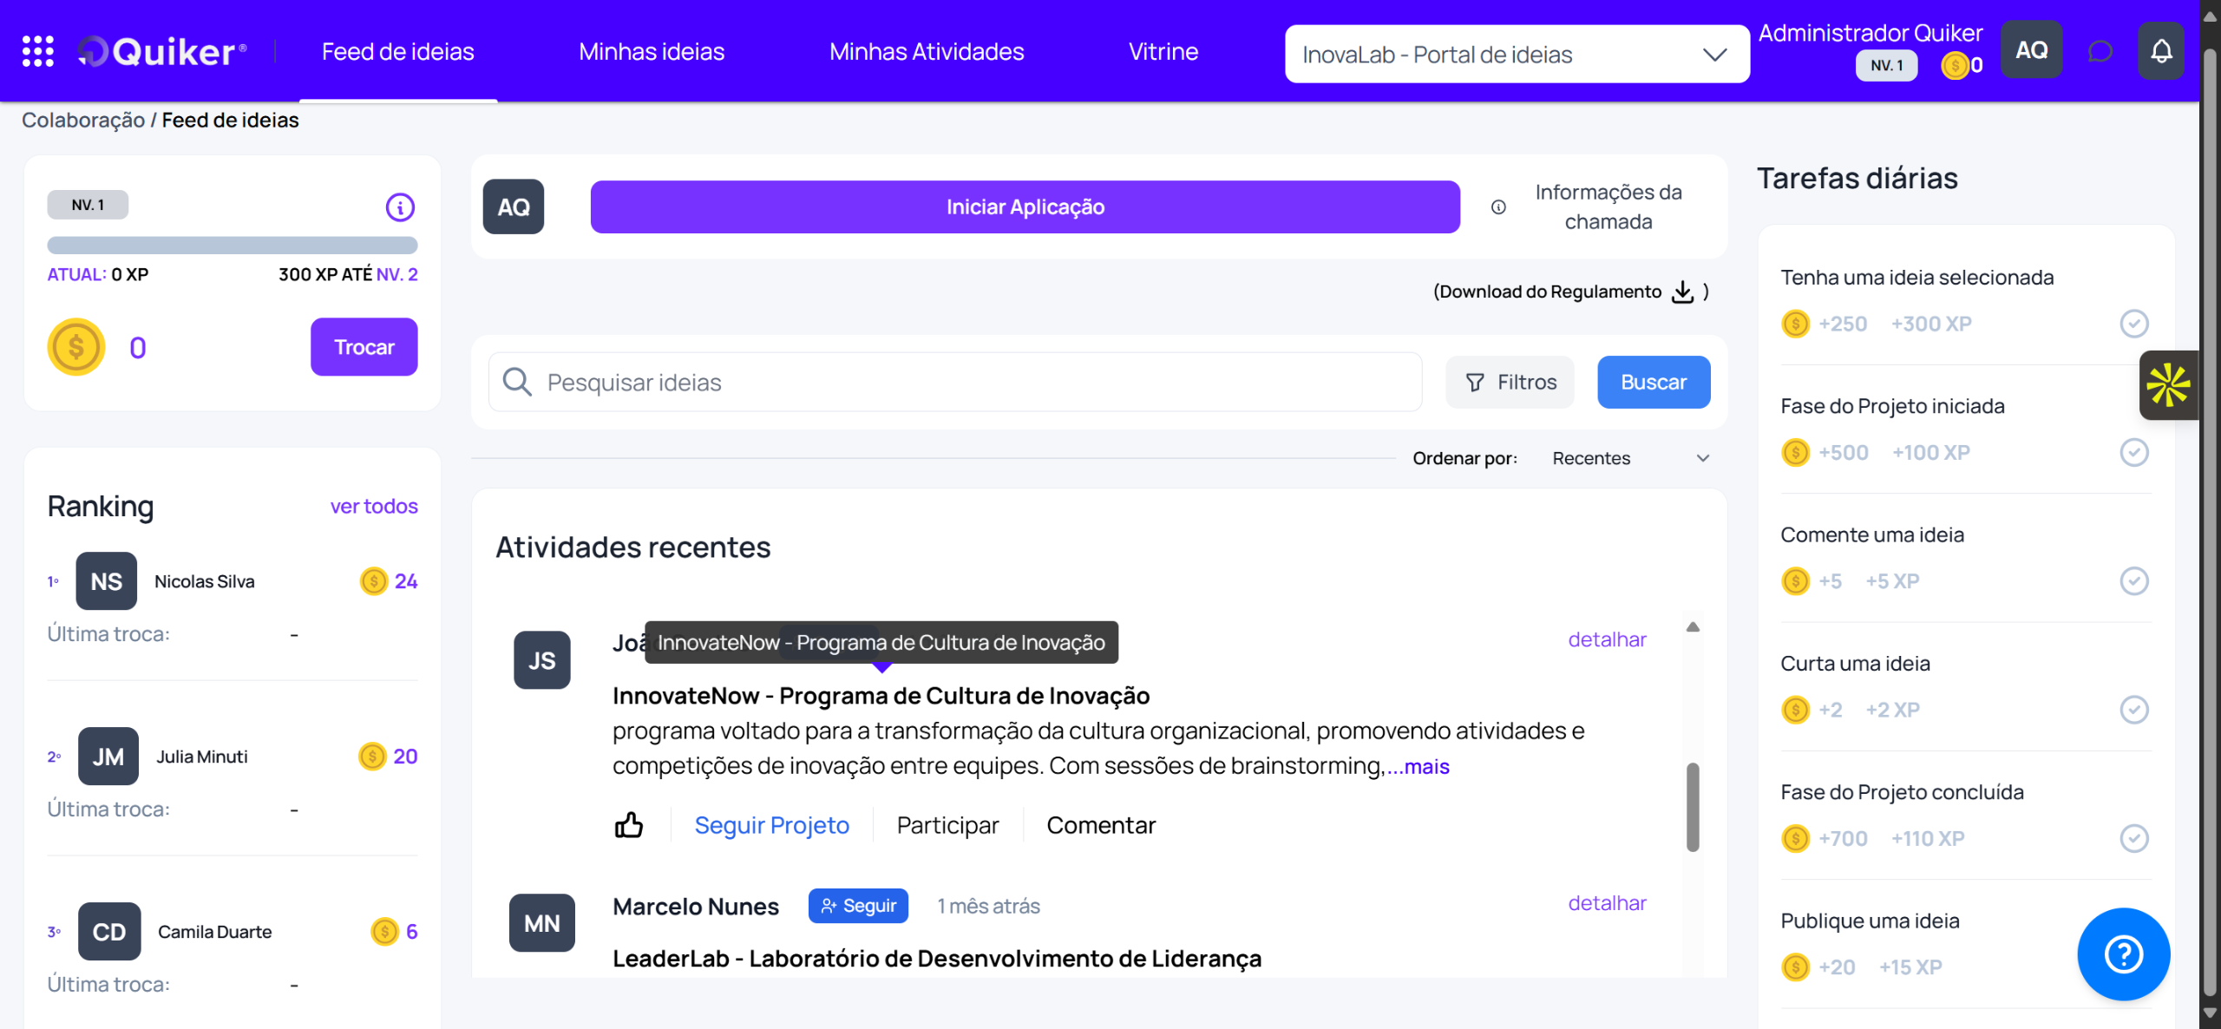Click the yellow starburst side widget
2221x1029 pixels.
(2169, 385)
